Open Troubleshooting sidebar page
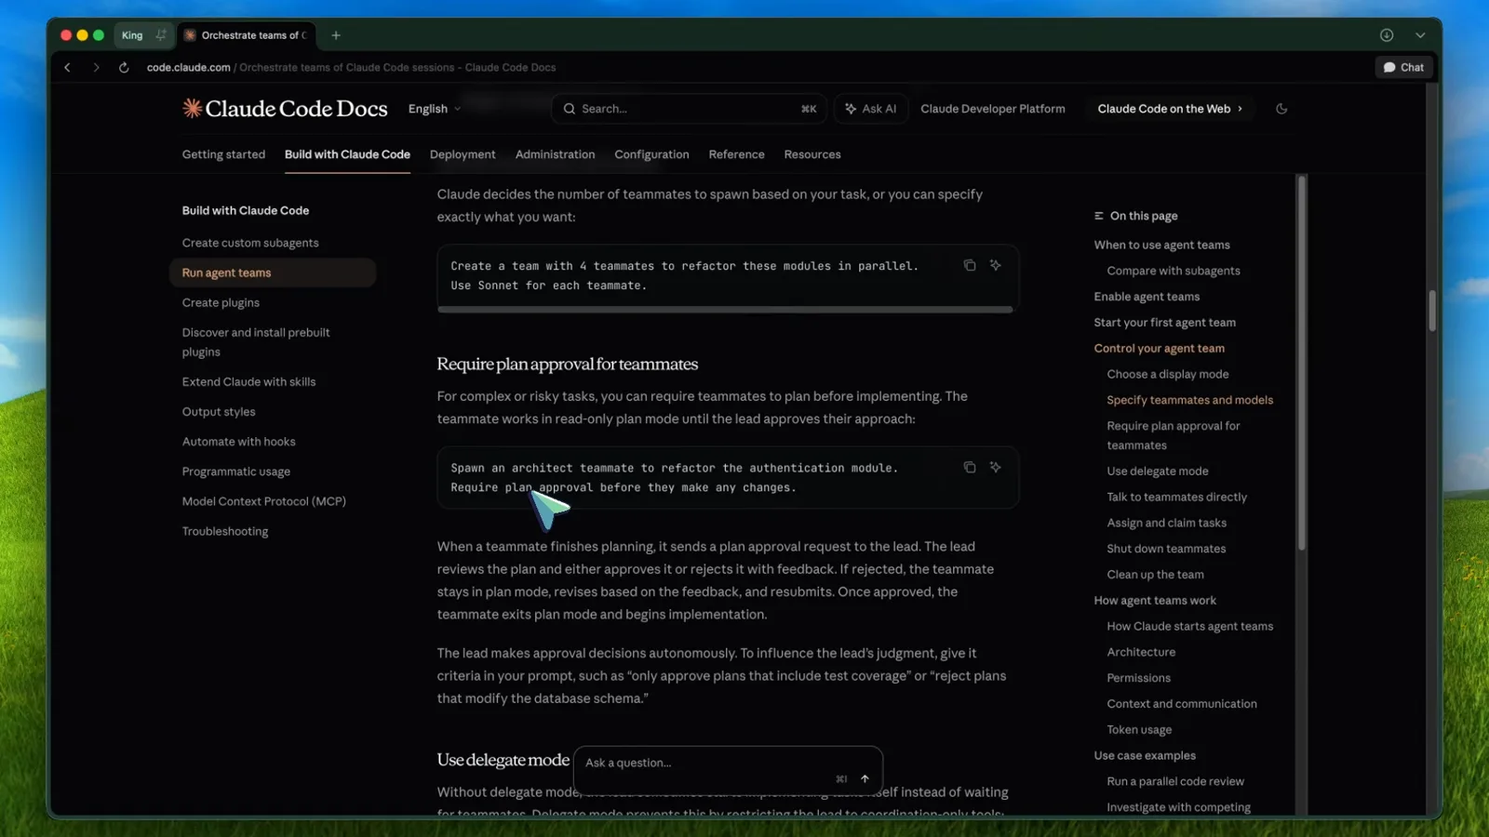The width and height of the screenshot is (1489, 837). (x=225, y=531)
